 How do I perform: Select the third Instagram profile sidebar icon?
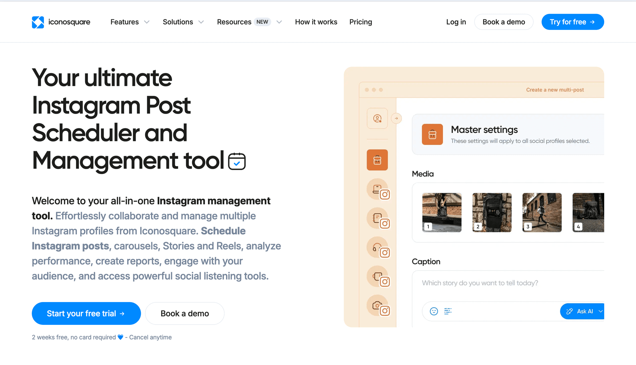pyautogui.click(x=378, y=248)
